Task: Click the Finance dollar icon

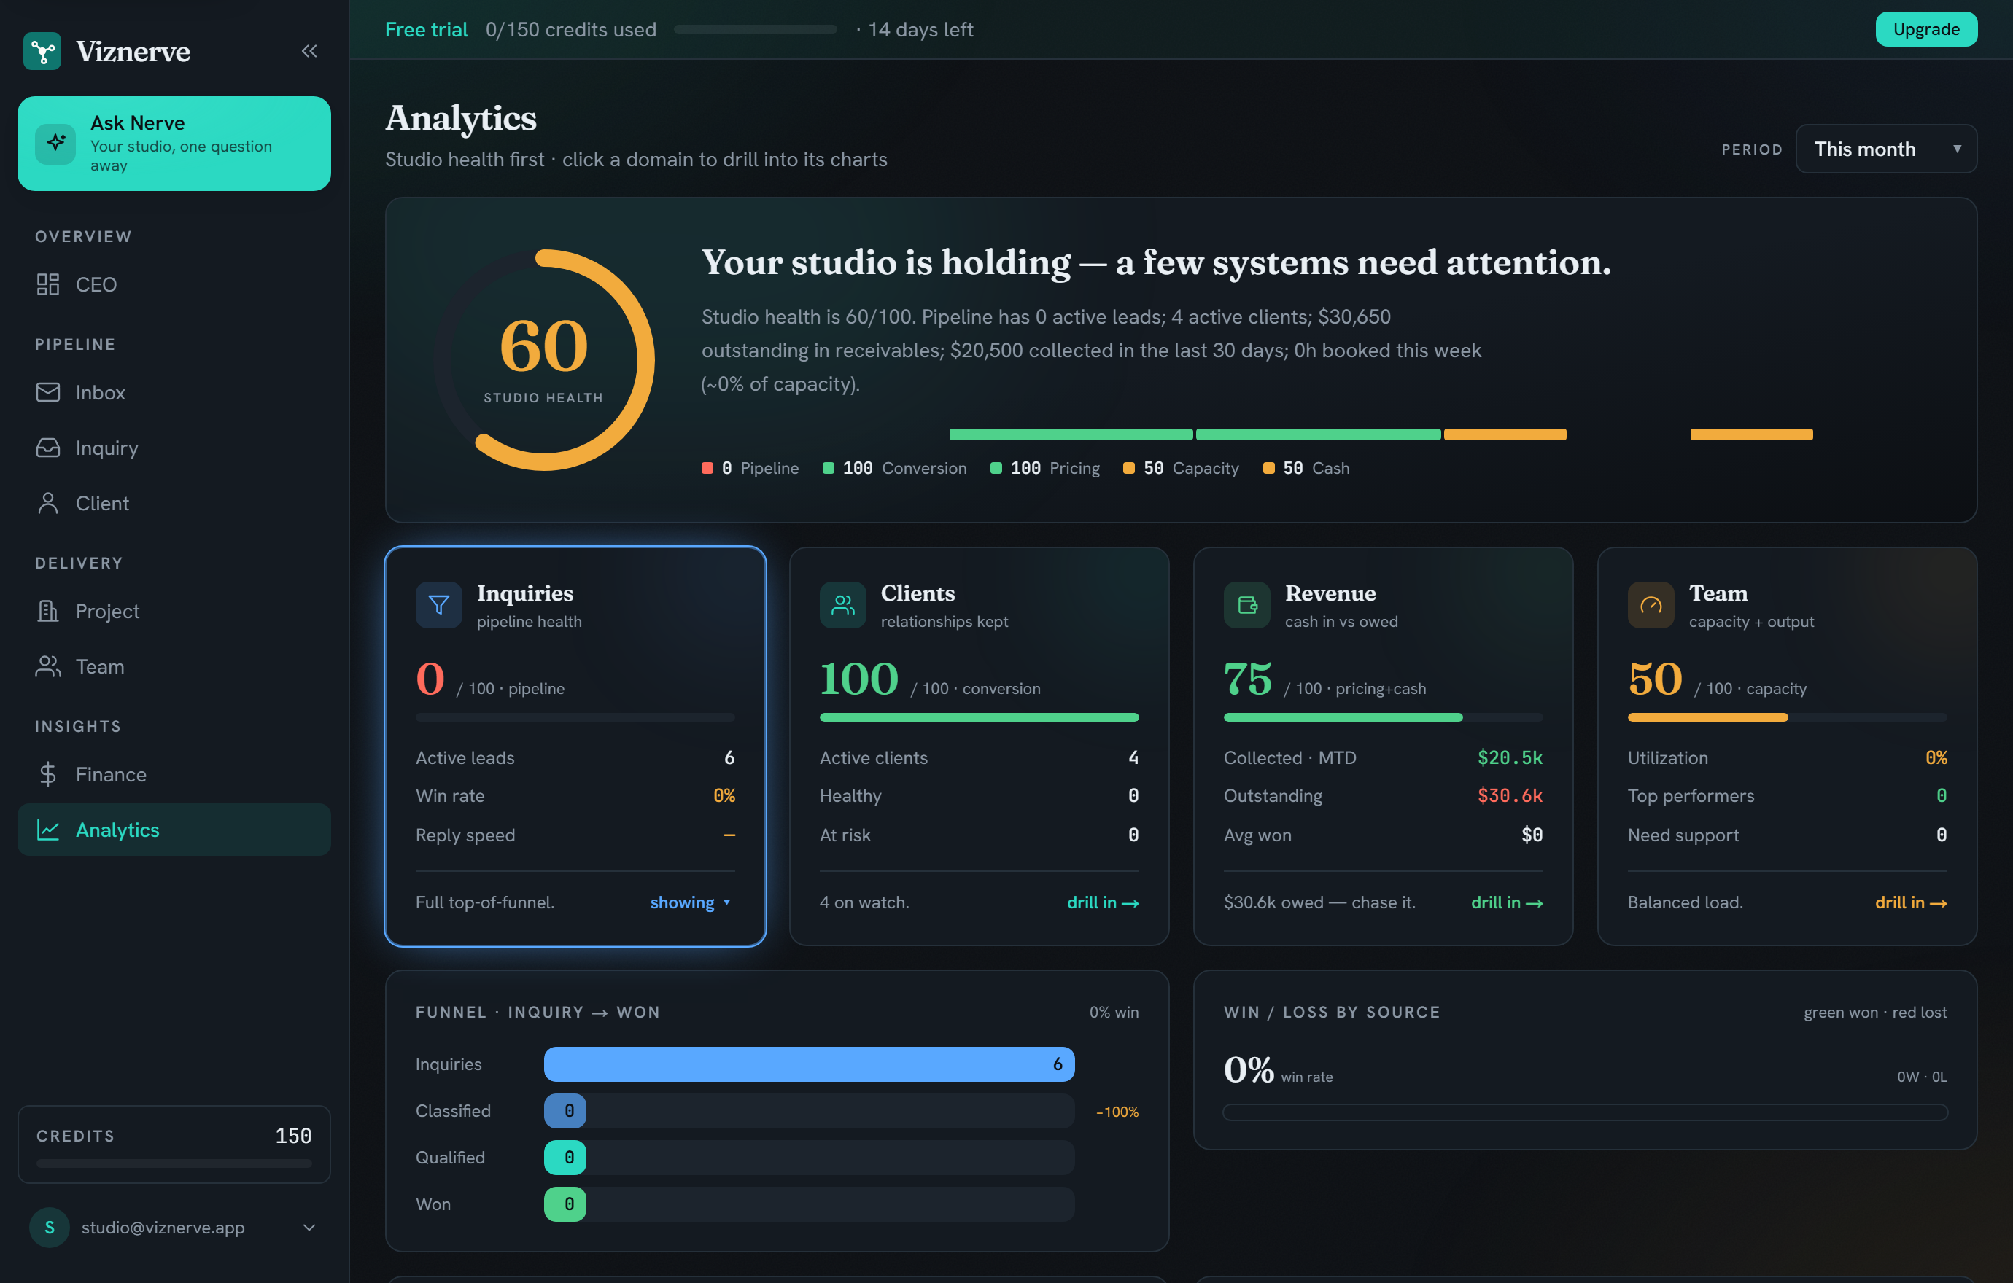Action: pyautogui.click(x=47, y=774)
